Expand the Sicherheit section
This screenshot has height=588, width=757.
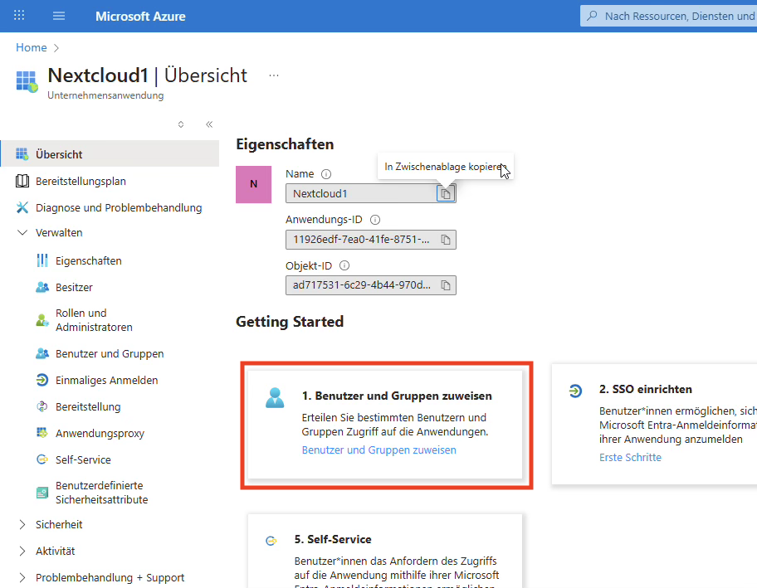click(x=22, y=525)
